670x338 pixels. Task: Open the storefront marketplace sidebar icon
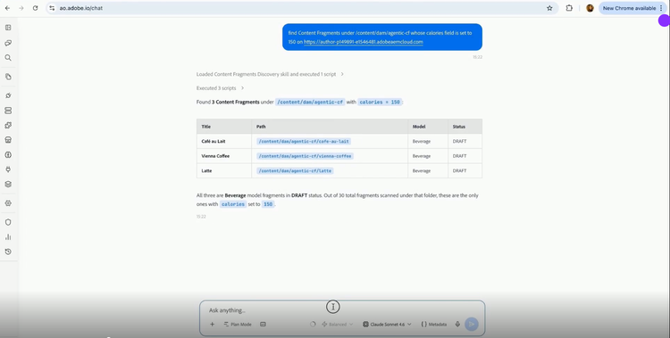click(x=8, y=140)
